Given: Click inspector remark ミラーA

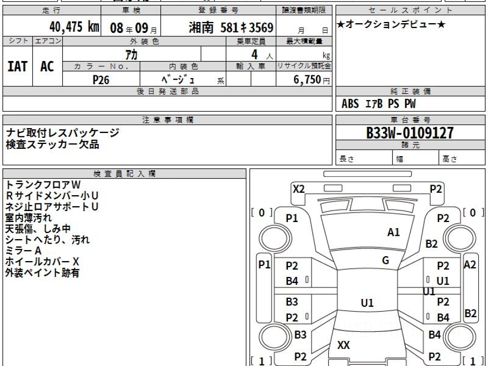Looking at the screenshot, I should (x=24, y=251).
